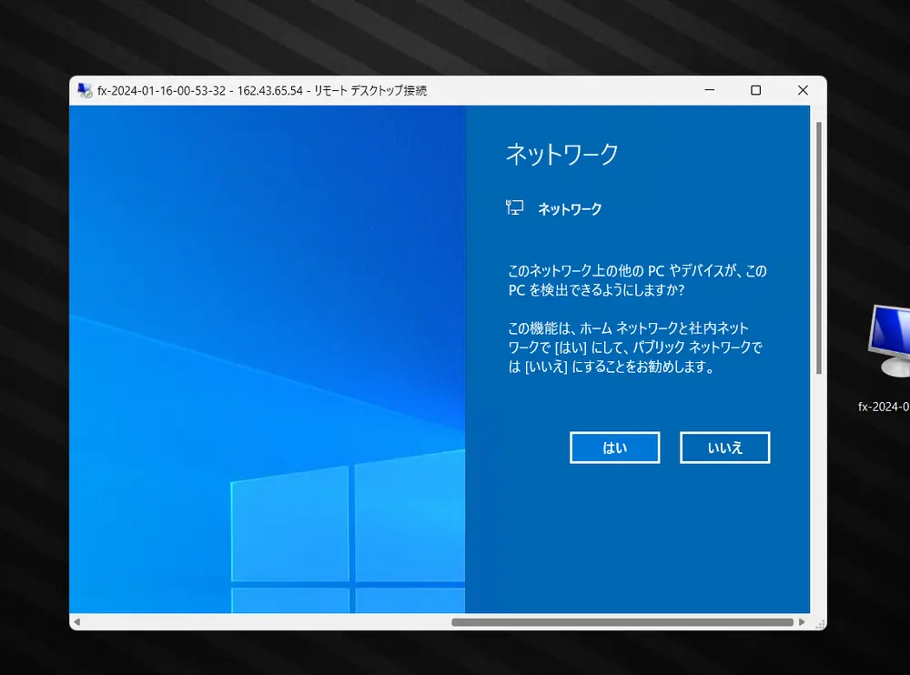This screenshot has height=675, width=910.
Task: Click the window title text showing 162.43.65.54
Action: coord(269,91)
